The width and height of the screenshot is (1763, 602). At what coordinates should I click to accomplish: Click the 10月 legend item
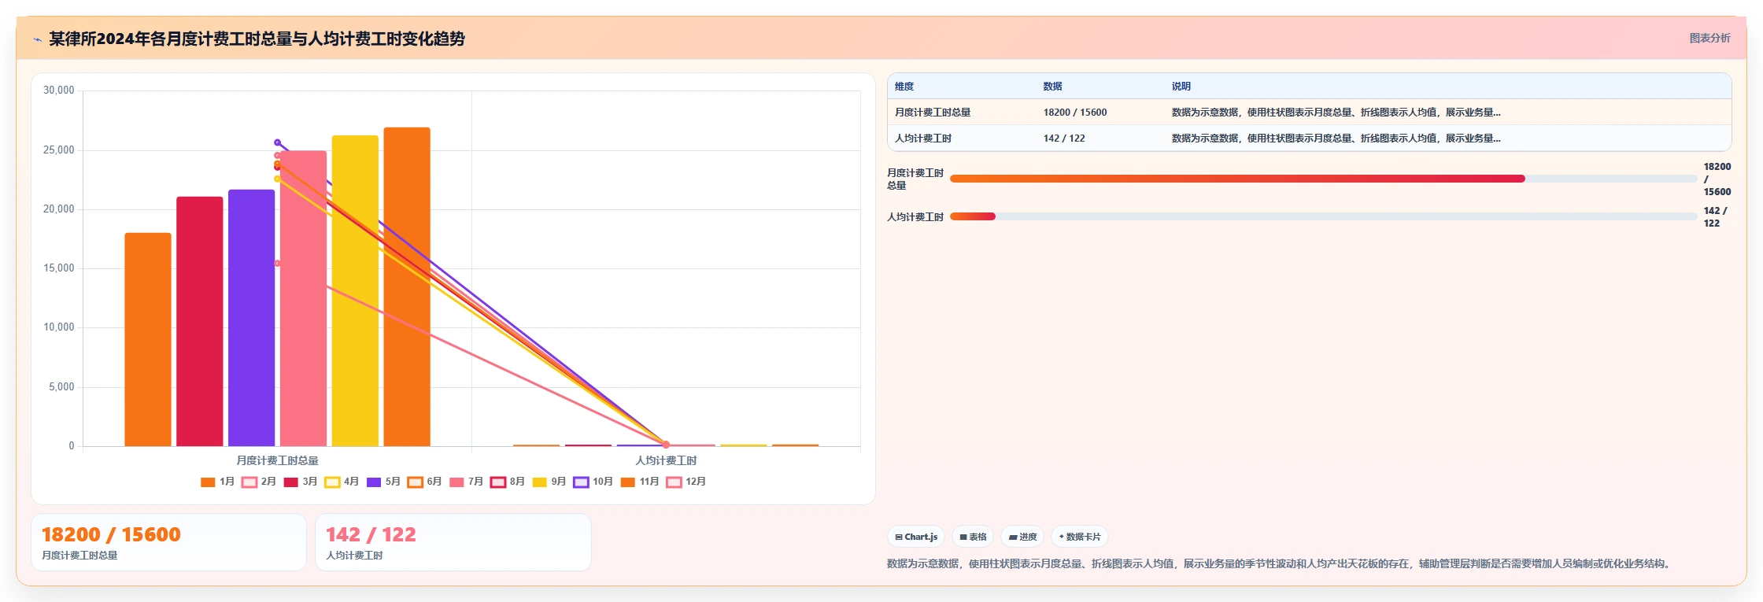click(x=593, y=482)
